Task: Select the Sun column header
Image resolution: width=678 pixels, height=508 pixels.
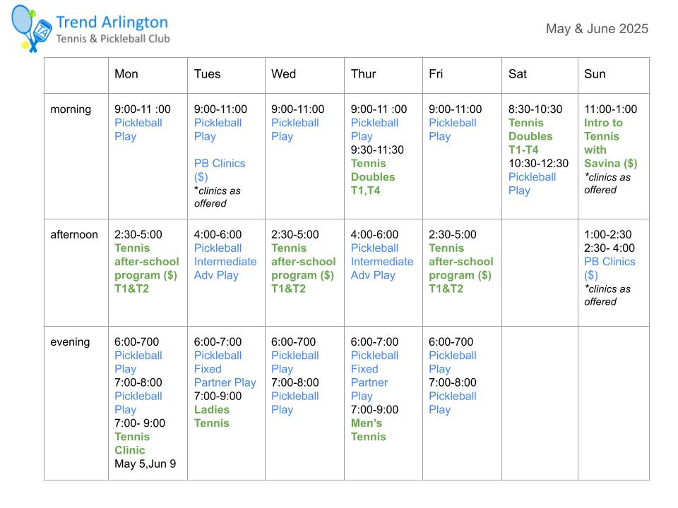Action: [595, 74]
